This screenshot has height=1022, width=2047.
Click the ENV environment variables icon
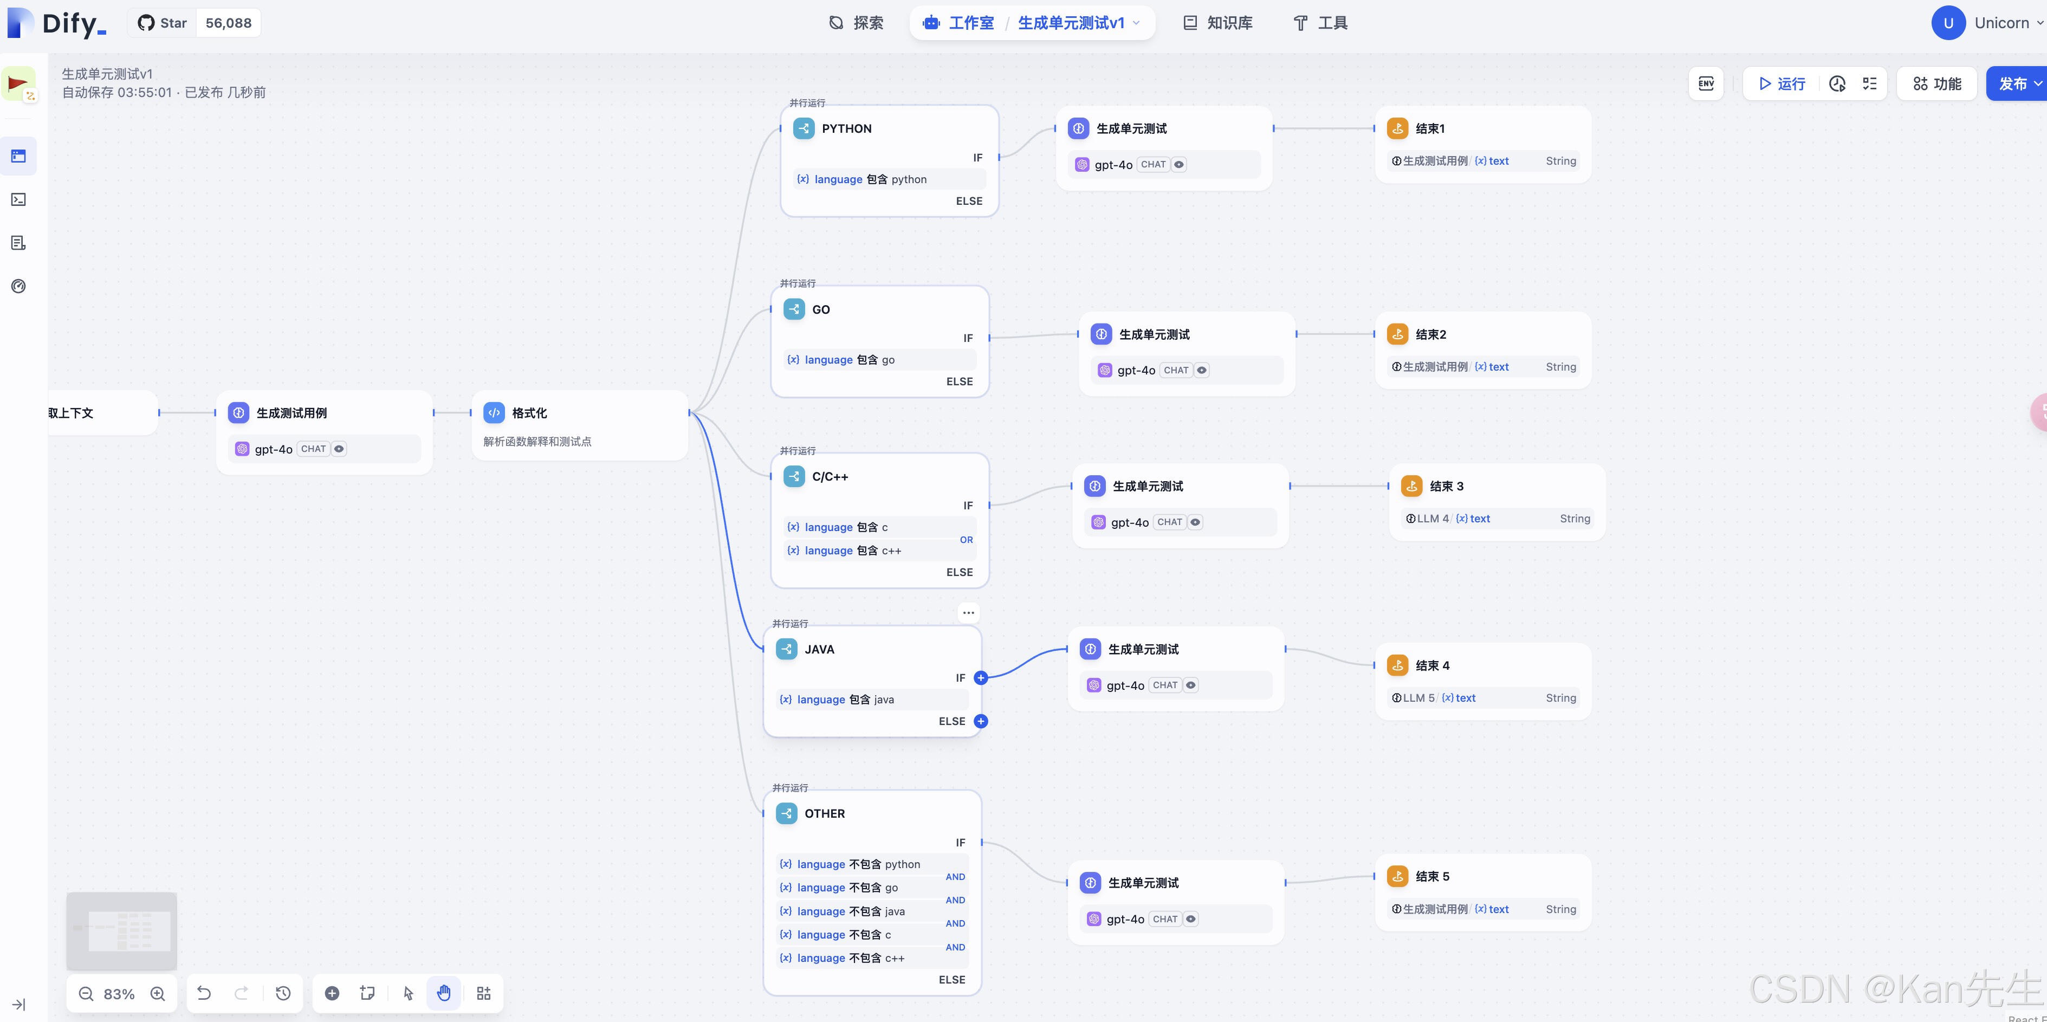tap(1705, 83)
